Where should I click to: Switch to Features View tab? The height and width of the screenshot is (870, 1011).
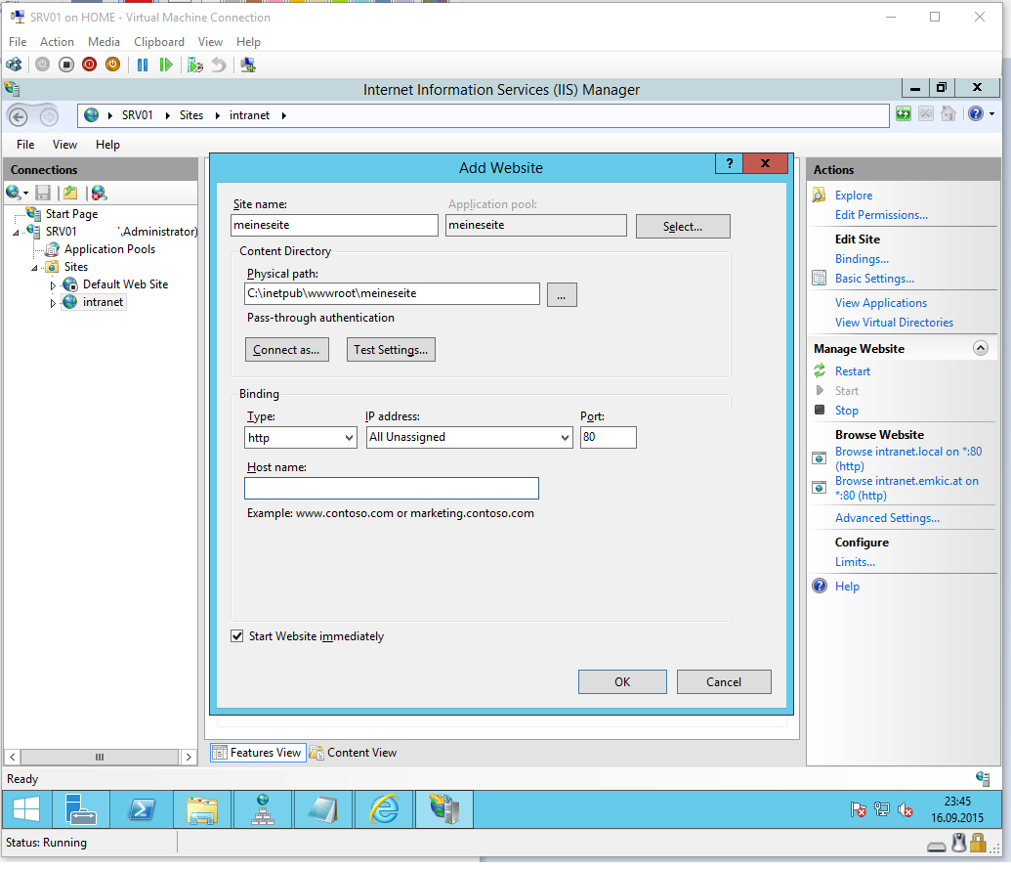[x=258, y=753]
